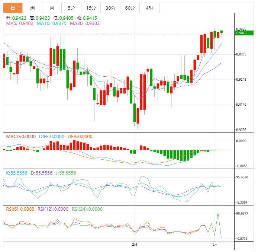Click the 3月 date marker on axis
The image size is (258, 252).
coord(215,245)
